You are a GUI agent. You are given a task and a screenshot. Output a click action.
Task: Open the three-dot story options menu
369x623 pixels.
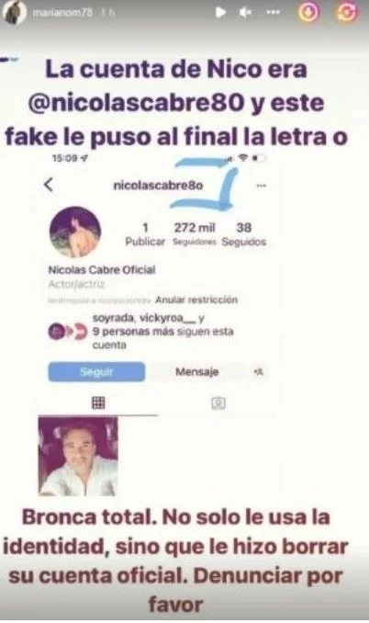point(273,12)
